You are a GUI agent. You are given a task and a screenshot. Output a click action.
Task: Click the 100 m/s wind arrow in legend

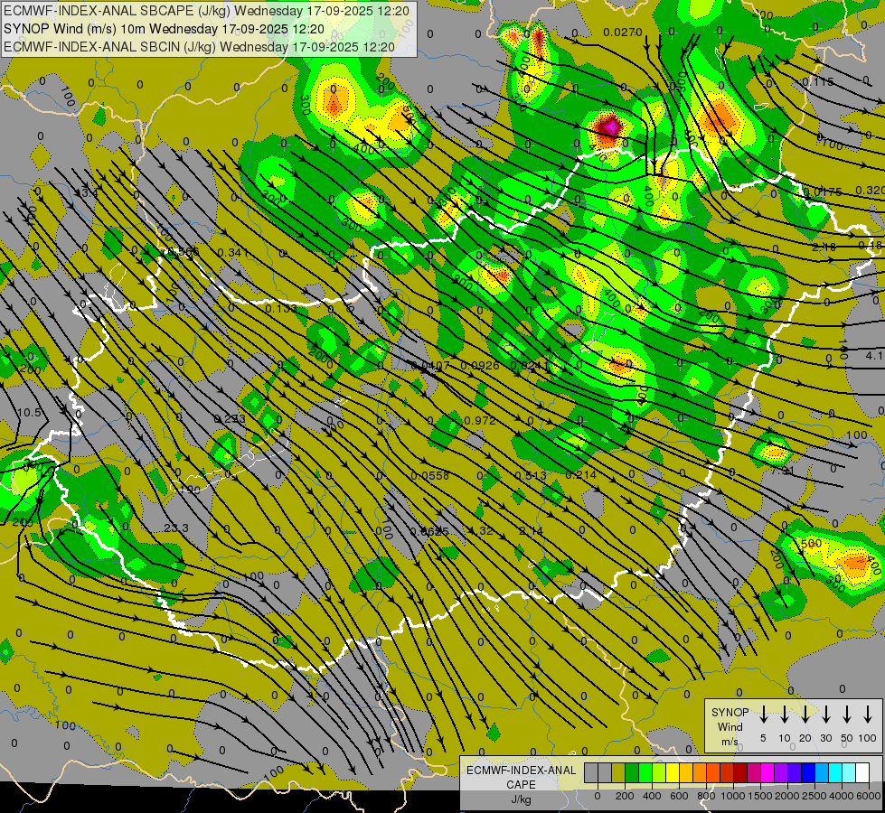pos(868,715)
